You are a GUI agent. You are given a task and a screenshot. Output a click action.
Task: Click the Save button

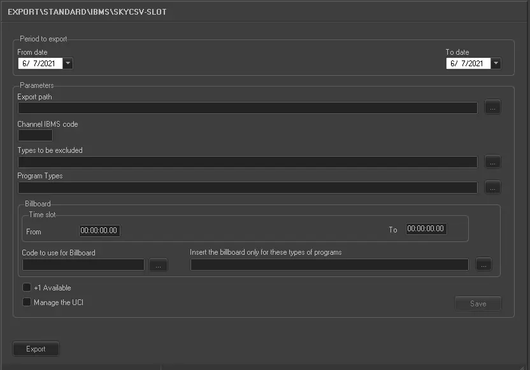coord(478,304)
